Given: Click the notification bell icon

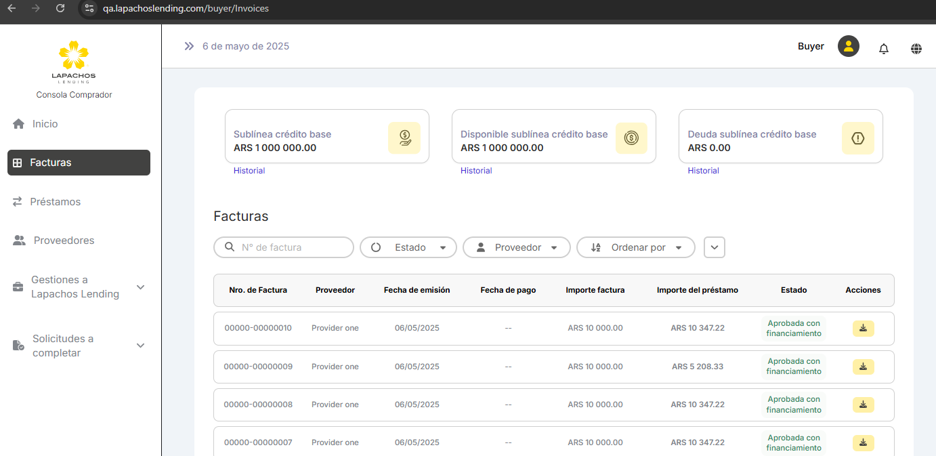Looking at the screenshot, I should click(x=883, y=49).
